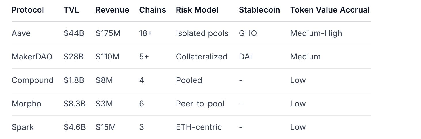Select the Stablecoin column header
This screenshot has height=139, width=421.
259,10
